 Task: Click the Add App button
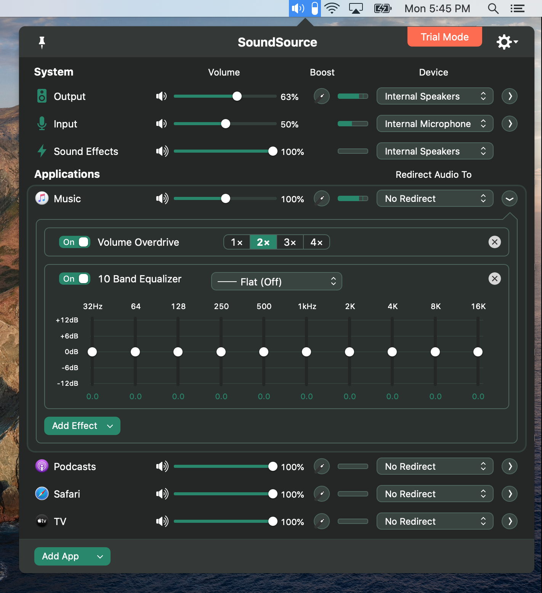[x=72, y=556]
